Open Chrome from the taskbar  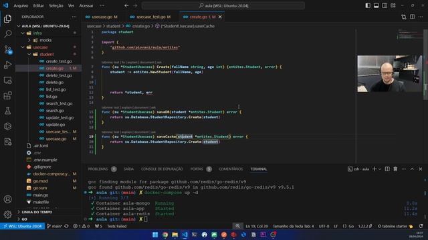tap(165, 235)
